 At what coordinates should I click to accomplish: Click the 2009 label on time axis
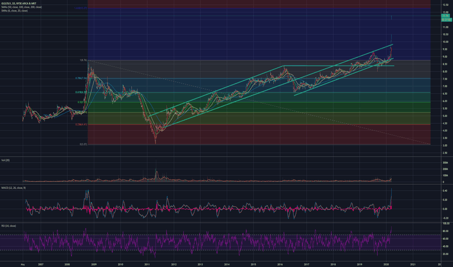coord(94,264)
